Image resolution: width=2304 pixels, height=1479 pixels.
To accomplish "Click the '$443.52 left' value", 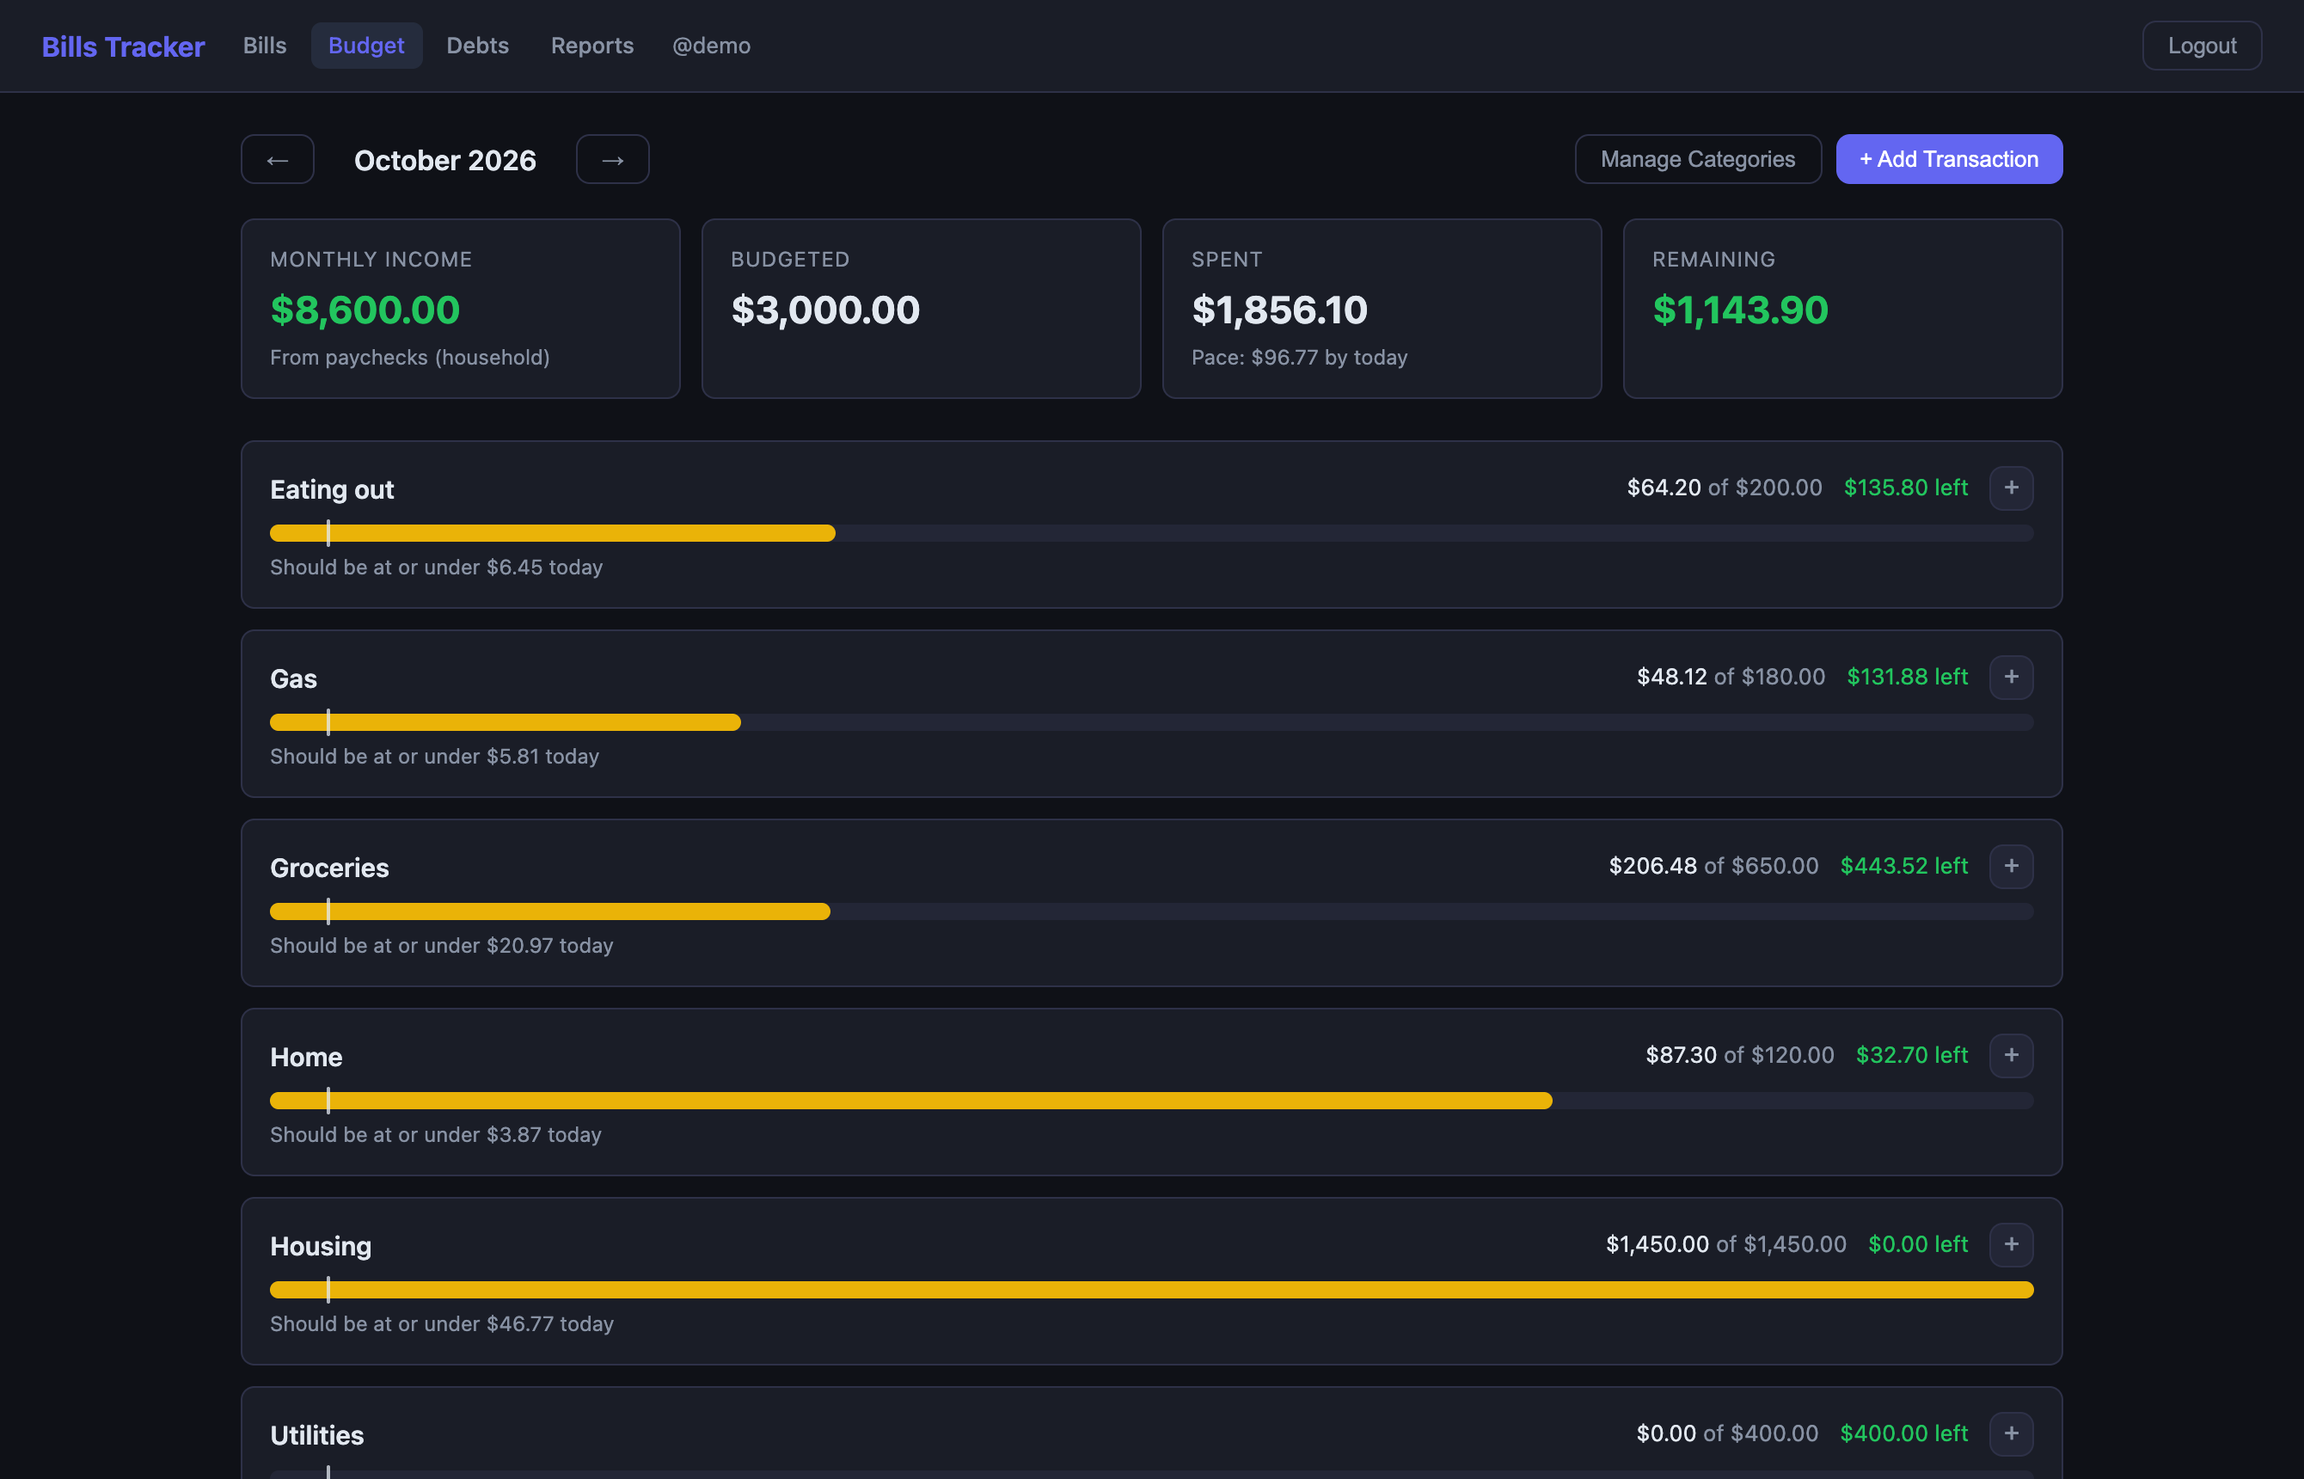I will click(x=1904, y=866).
